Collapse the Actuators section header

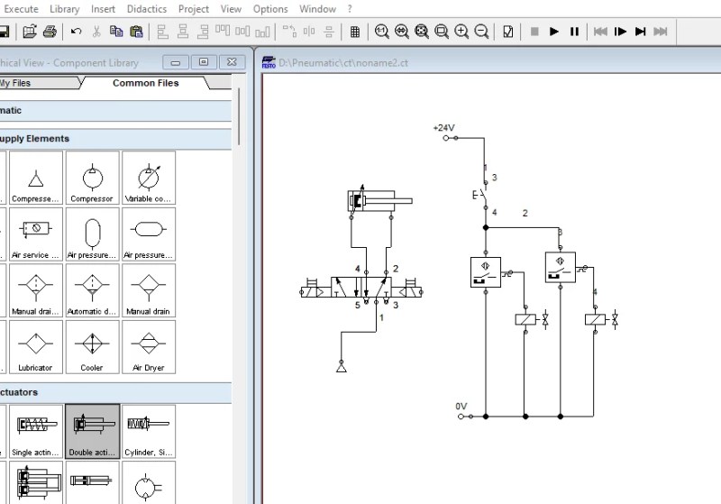click(x=115, y=393)
